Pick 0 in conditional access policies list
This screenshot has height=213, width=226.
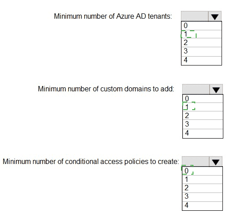[202, 171]
